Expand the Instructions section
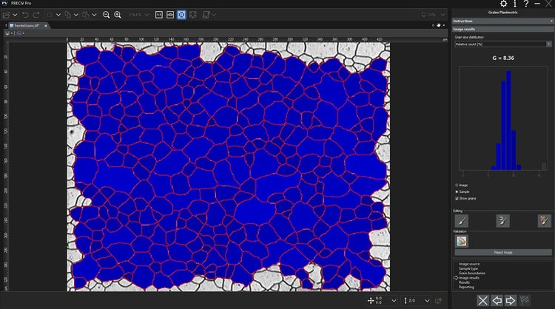Viewport: 555px width, 309px height. (502, 21)
